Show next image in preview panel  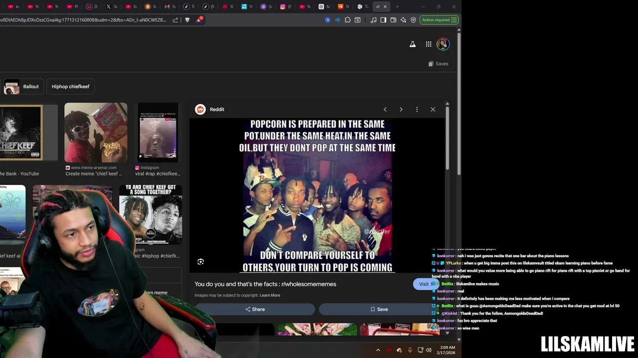tap(401, 109)
